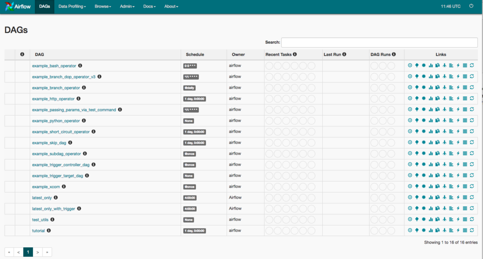Select the DAGs navigation tab
This screenshot has width=483, height=259.
click(44, 7)
